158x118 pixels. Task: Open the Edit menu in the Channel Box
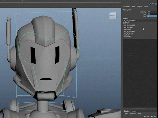pos(133,7)
